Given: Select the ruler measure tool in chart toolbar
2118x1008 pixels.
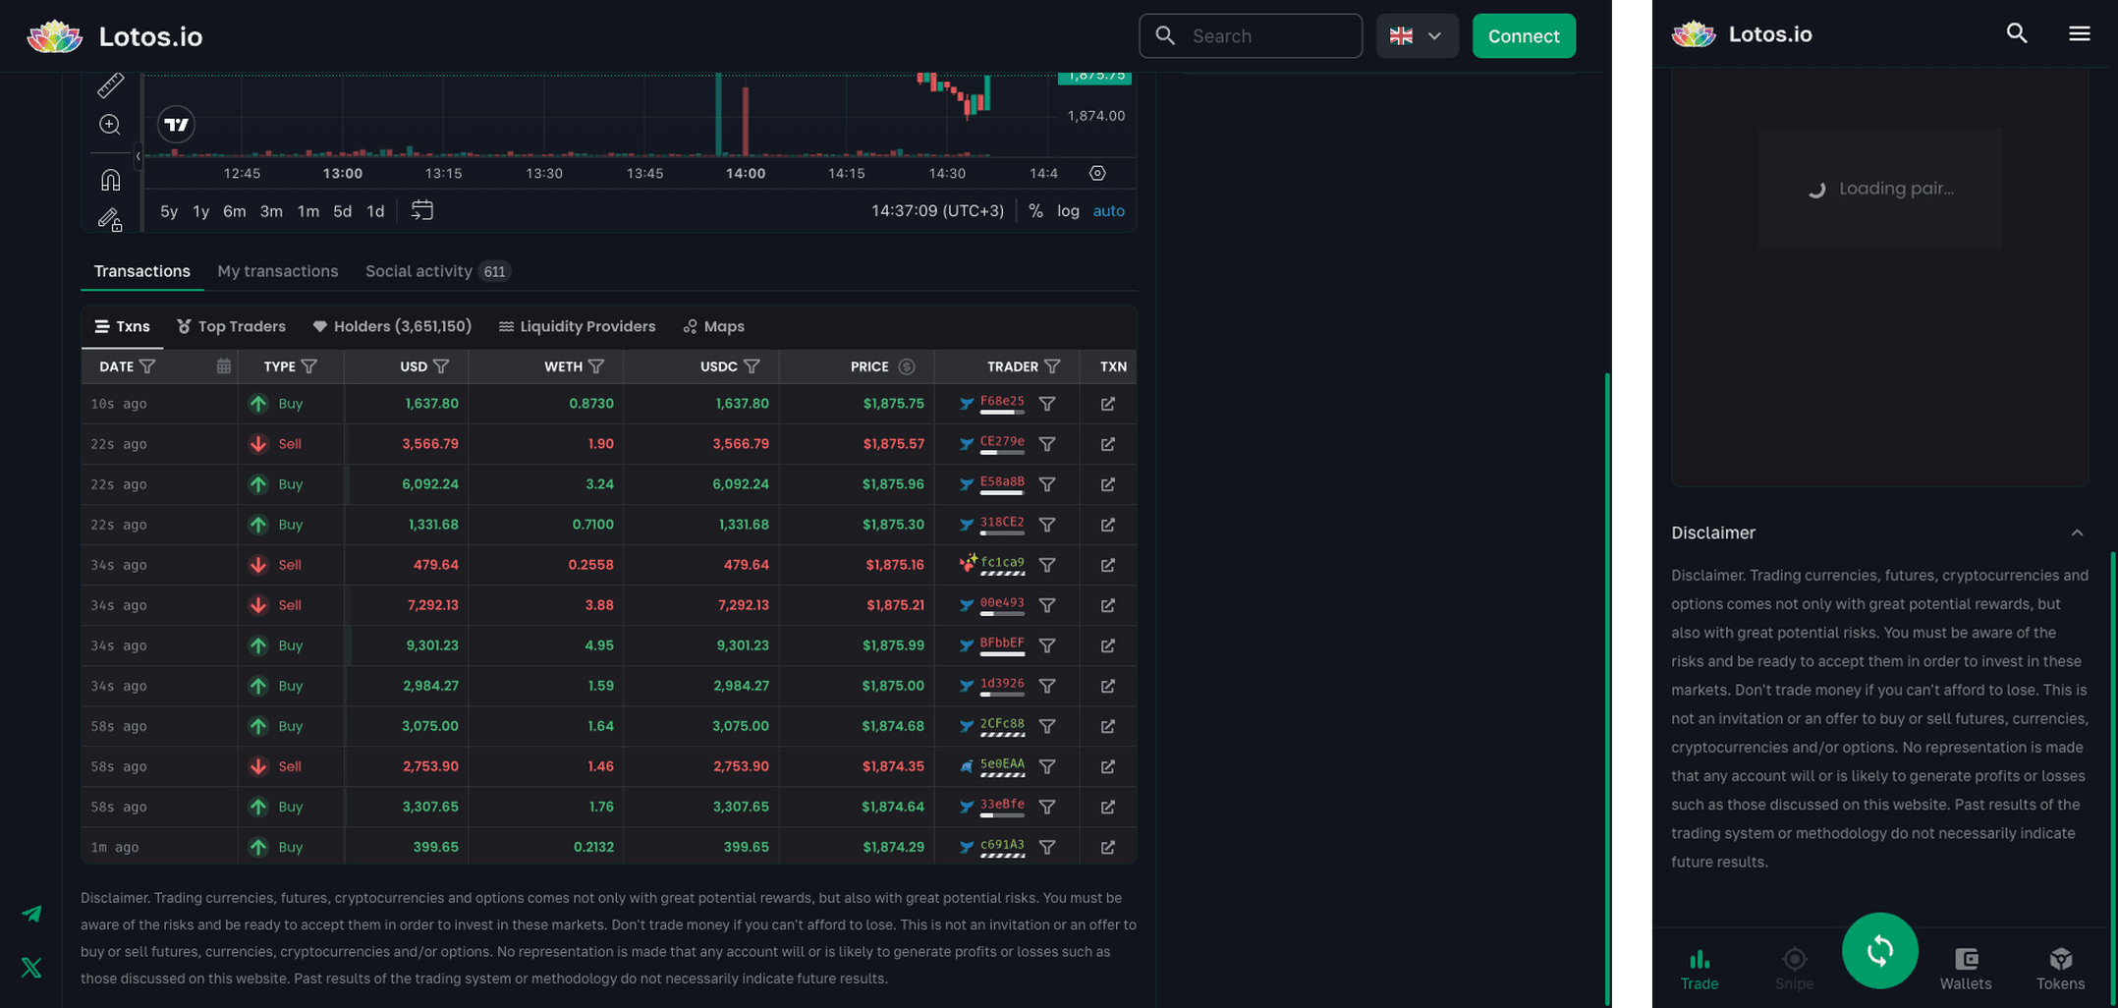Looking at the screenshot, I should click(x=110, y=85).
